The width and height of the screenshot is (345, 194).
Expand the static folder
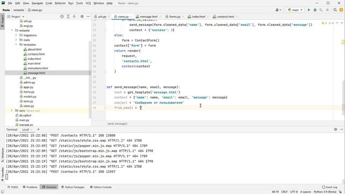[16, 40]
